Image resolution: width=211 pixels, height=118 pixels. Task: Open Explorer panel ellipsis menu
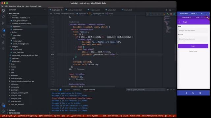45,10
